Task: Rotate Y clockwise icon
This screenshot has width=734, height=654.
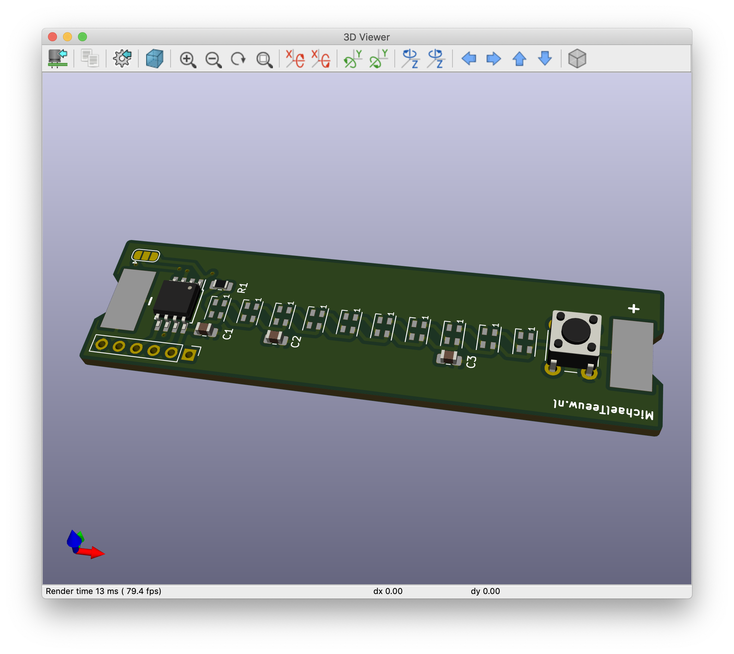Action: (353, 59)
